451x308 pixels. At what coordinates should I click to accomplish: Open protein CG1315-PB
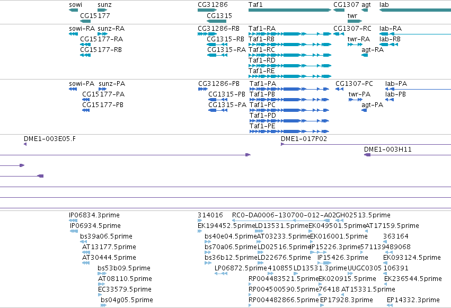pos(227,94)
